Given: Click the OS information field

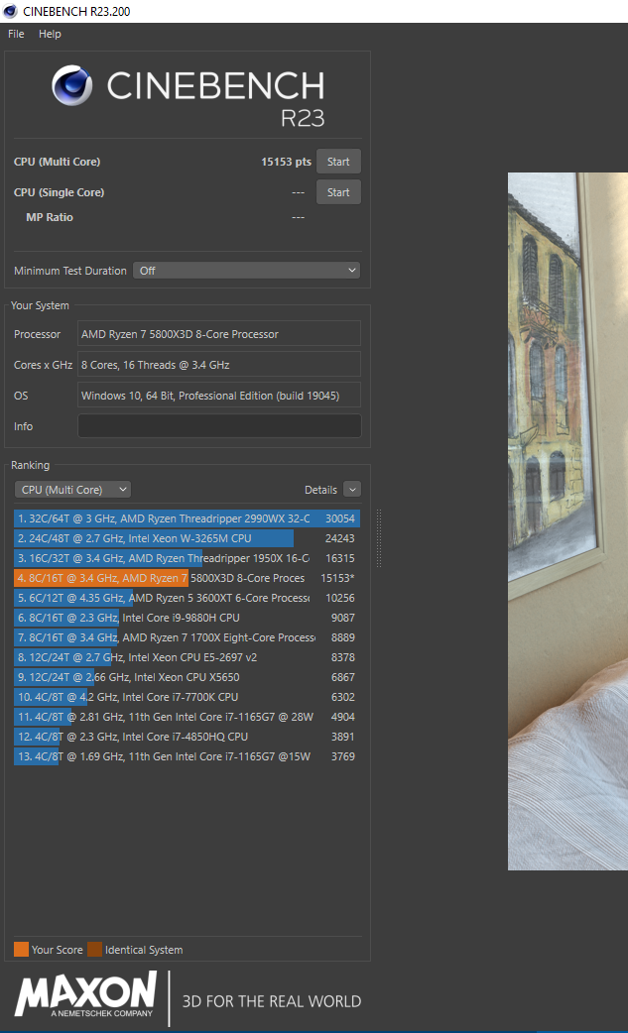Looking at the screenshot, I should (219, 396).
